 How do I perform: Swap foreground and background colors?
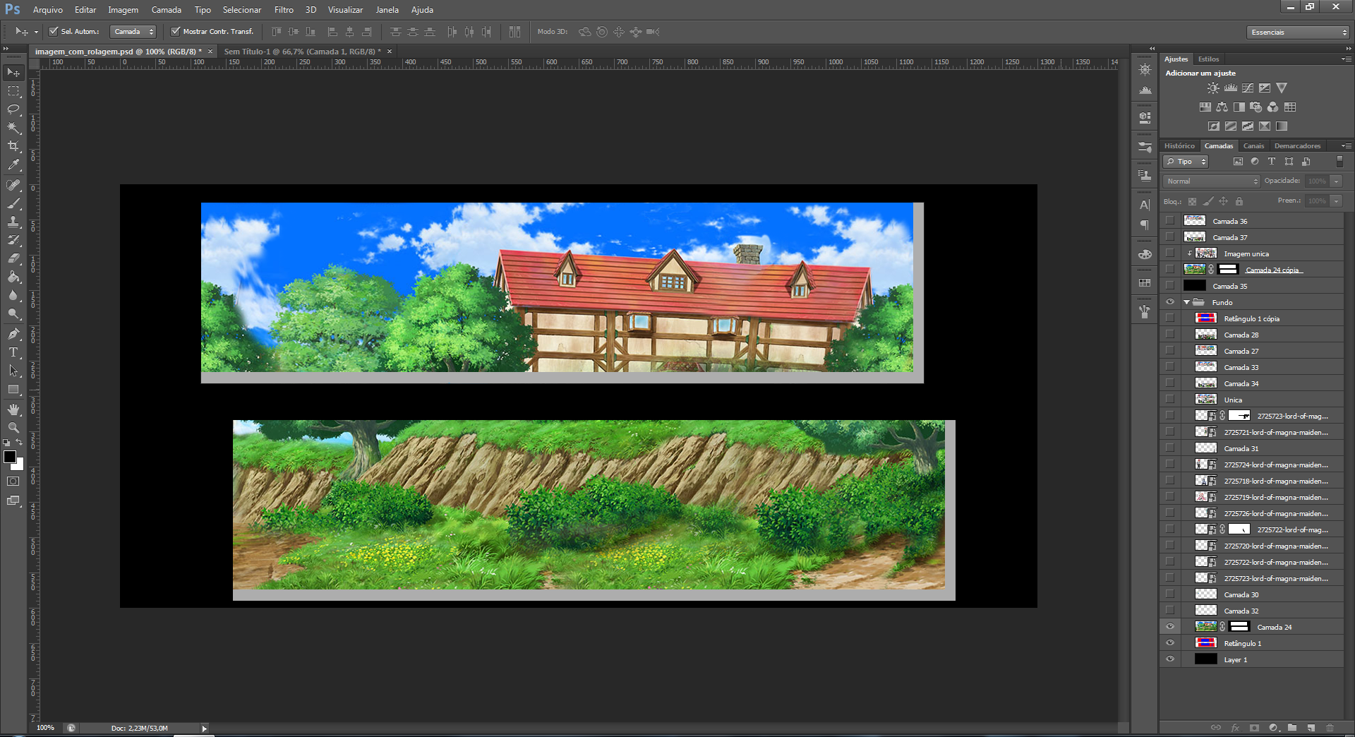[x=19, y=443]
